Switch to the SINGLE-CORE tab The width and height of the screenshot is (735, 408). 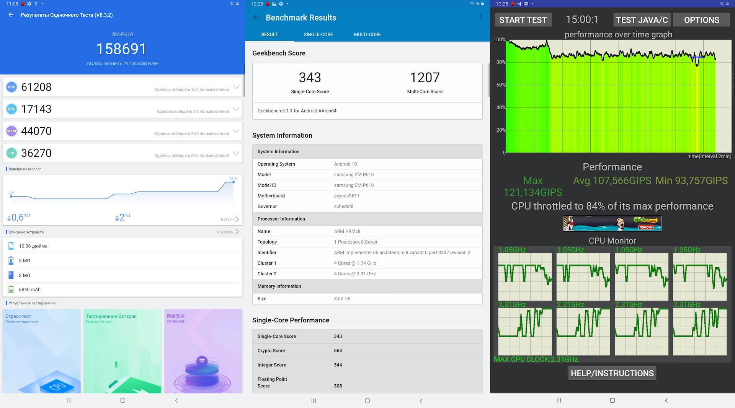(318, 34)
